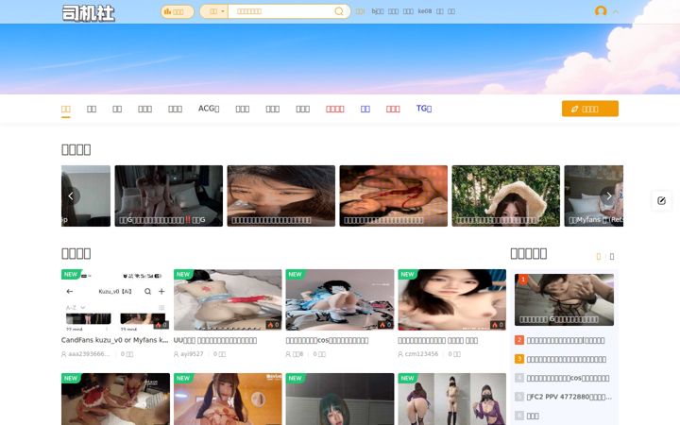Select the first ranking period toggle icon

[x=599, y=257]
